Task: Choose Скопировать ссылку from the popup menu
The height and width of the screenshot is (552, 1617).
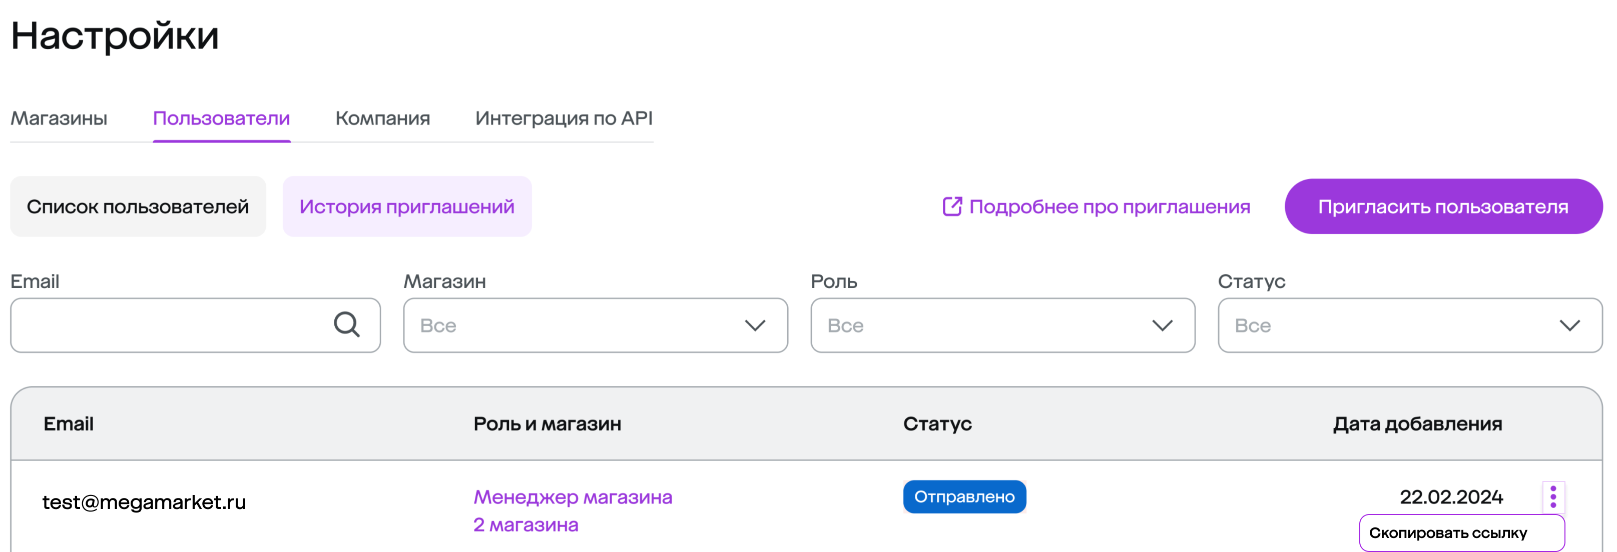Action: tap(1447, 533)
